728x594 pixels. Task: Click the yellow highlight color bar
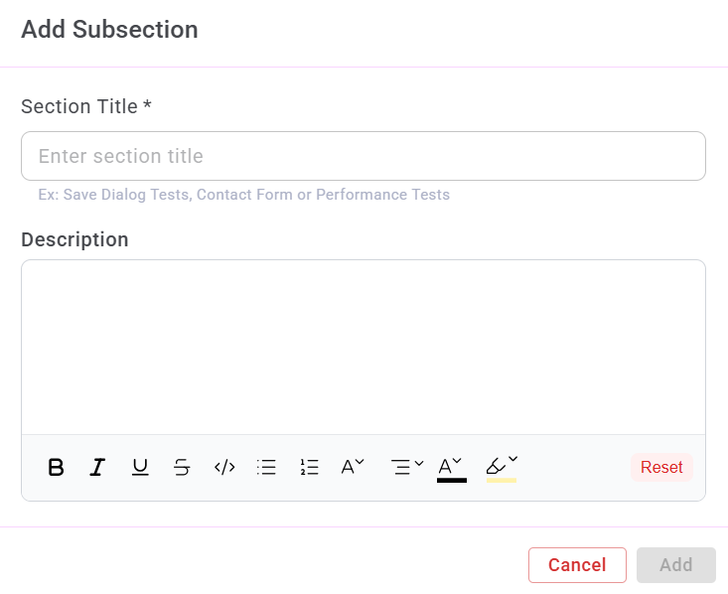(x=501, y=480)
